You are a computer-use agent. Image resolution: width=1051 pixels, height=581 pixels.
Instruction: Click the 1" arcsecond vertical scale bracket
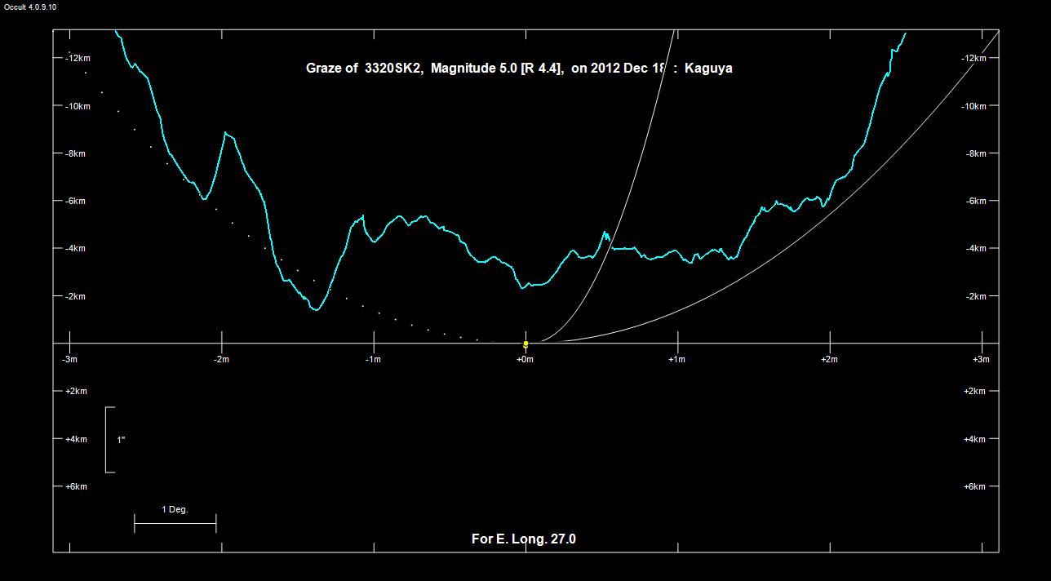[109, 439]
